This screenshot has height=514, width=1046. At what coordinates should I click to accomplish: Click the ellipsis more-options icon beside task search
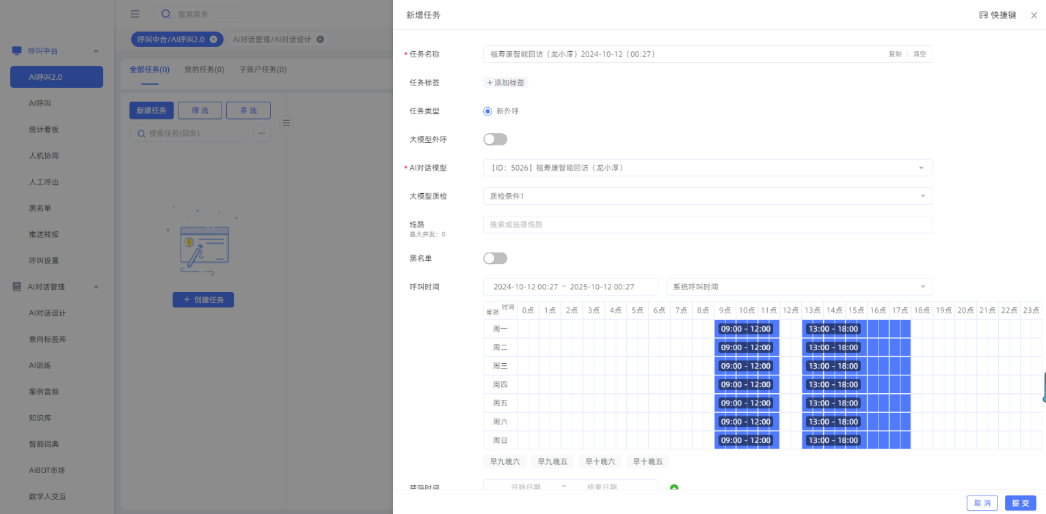261,133
